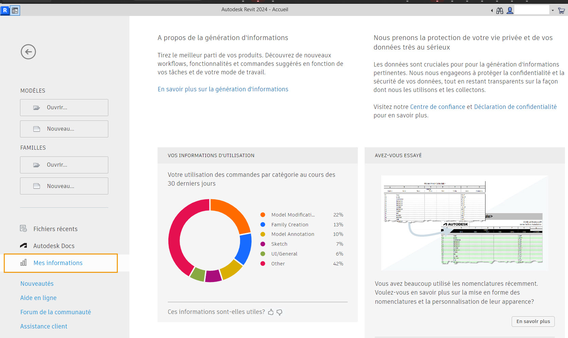This screenshot has width=568, height=338.
Task: Open the Centre de confiance link
Action: (x=437, y=107)
